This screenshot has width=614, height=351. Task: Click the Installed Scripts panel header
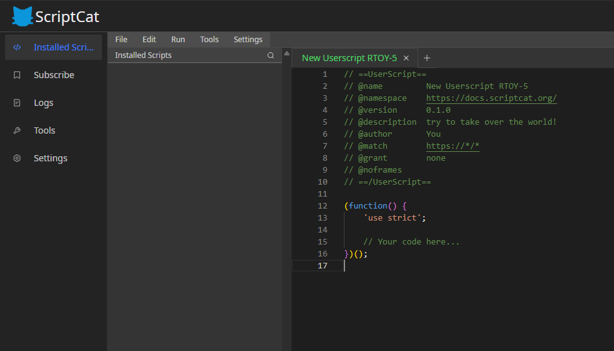pyautogui.click(x=195, y=55)
